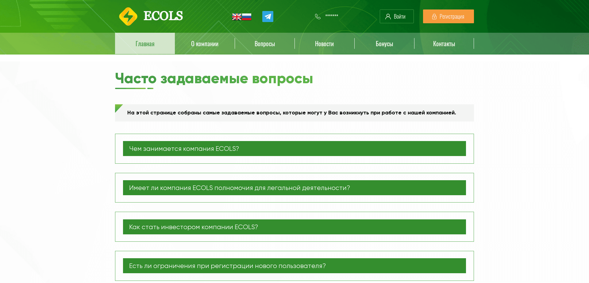Expand the question about легальной деятельности

tap(294, 188)
